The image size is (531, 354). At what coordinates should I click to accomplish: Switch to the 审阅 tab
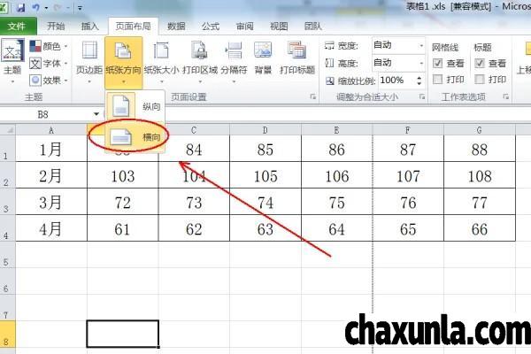(245, 26)
